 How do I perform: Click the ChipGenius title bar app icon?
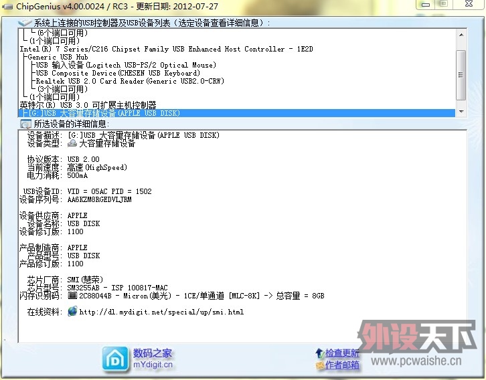(x=7, y=7)
